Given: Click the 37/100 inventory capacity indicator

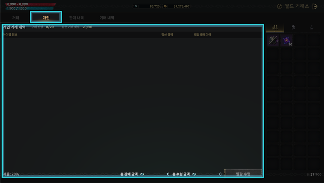Looking at the screenshot, I should pos(315,174).
